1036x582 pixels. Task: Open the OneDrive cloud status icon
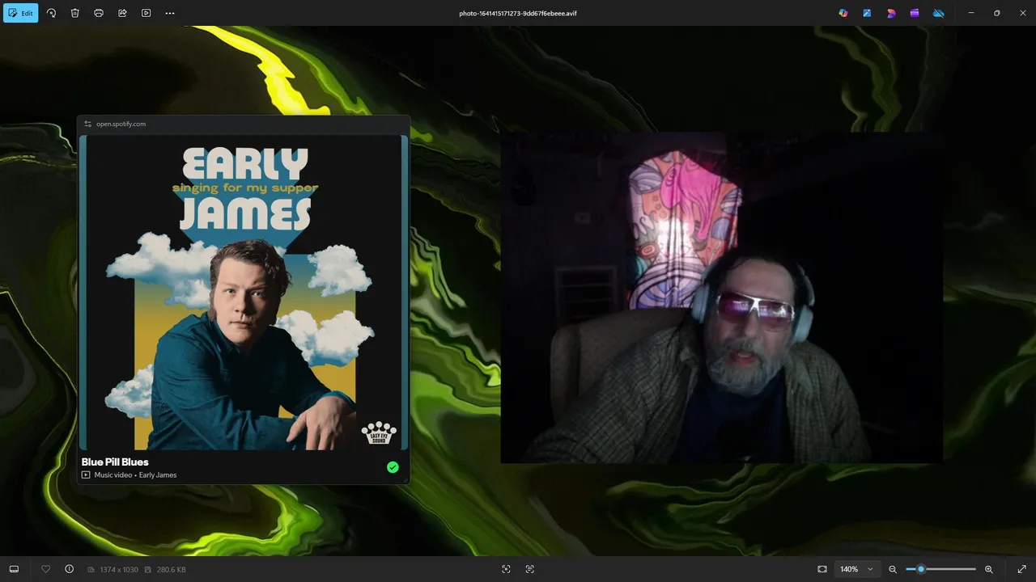[x=939, y=13]
